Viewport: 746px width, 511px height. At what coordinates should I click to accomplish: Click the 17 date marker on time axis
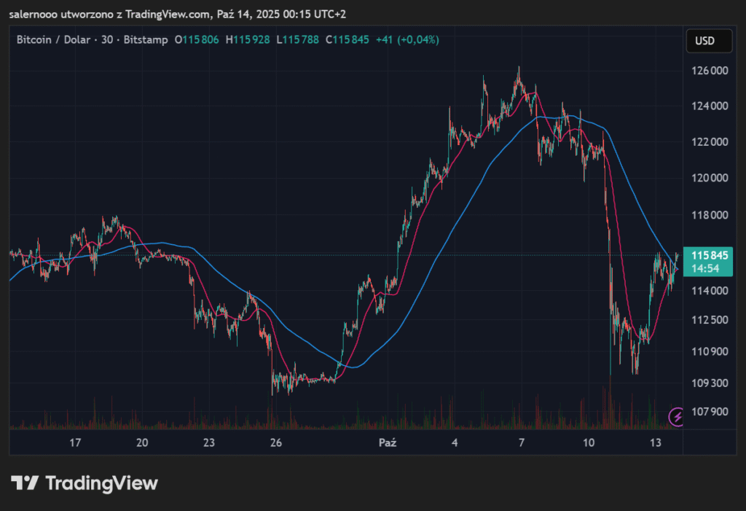[x=75, y=442]
